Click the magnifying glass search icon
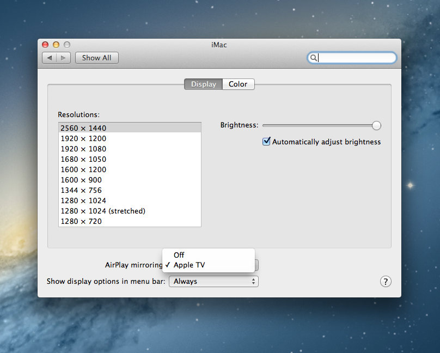The height and width of the screenshot is (353, 440). pos(314,58)
